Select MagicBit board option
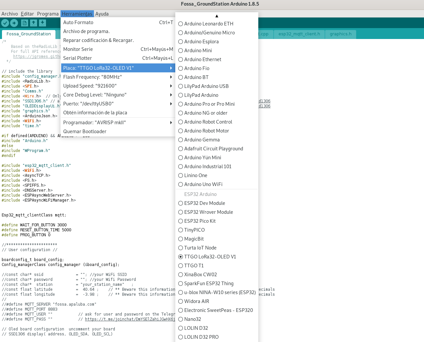The image size is (424, 342). 217,239
